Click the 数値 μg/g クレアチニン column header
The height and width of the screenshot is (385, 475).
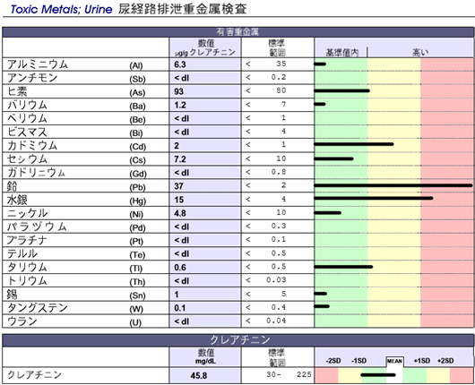pyautogui.click(x=205, y=47)
